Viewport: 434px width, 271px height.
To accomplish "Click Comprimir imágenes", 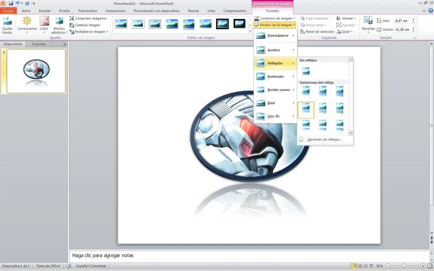I will pyautogui.click(x=88, y=18).
